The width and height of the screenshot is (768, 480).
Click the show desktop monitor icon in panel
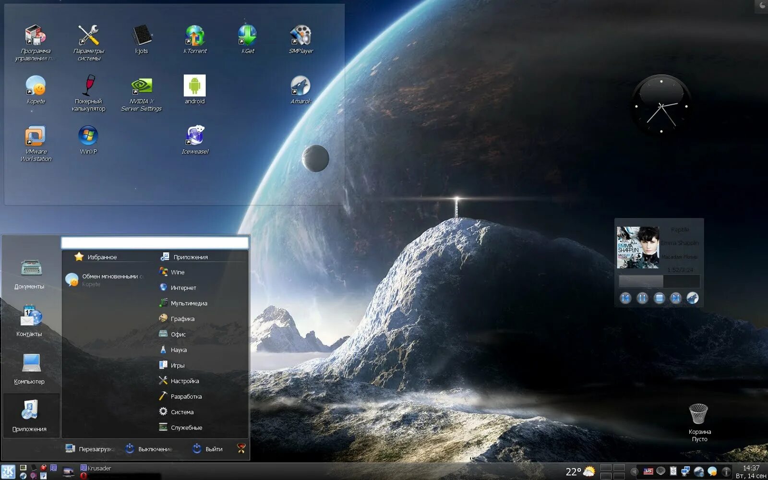coord(69,472)
